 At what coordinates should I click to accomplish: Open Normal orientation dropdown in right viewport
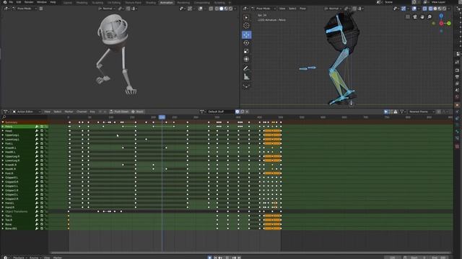(334, 9)
